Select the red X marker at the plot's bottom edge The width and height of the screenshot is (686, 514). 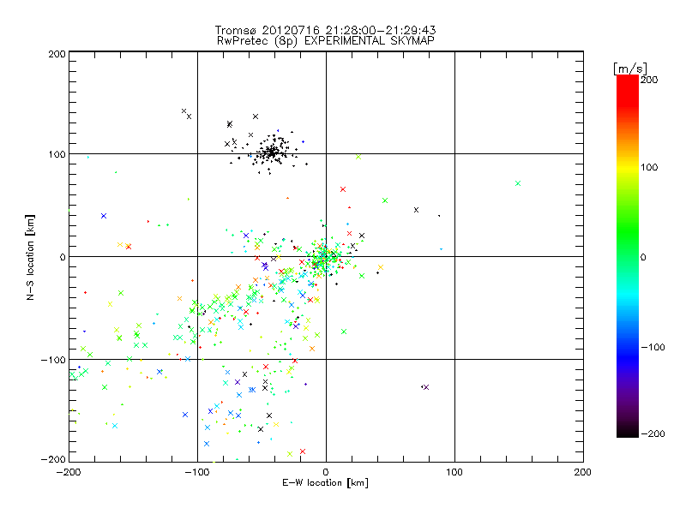pos(303,451)
